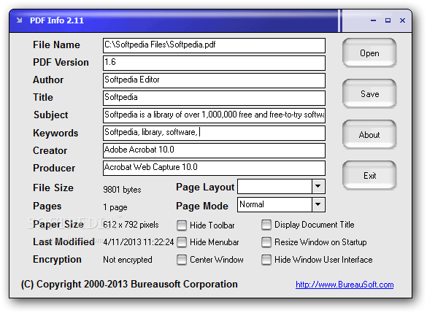Check the Center Window option
Viewport: 427px width, 313px height.
coord(182,260)
